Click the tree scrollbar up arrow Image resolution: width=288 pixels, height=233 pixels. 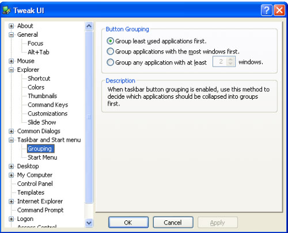89,26
